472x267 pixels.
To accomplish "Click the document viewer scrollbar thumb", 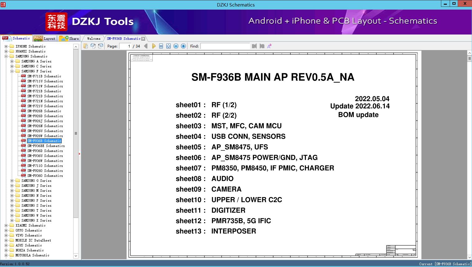I will pyautogui.click(x=470, y=59).
